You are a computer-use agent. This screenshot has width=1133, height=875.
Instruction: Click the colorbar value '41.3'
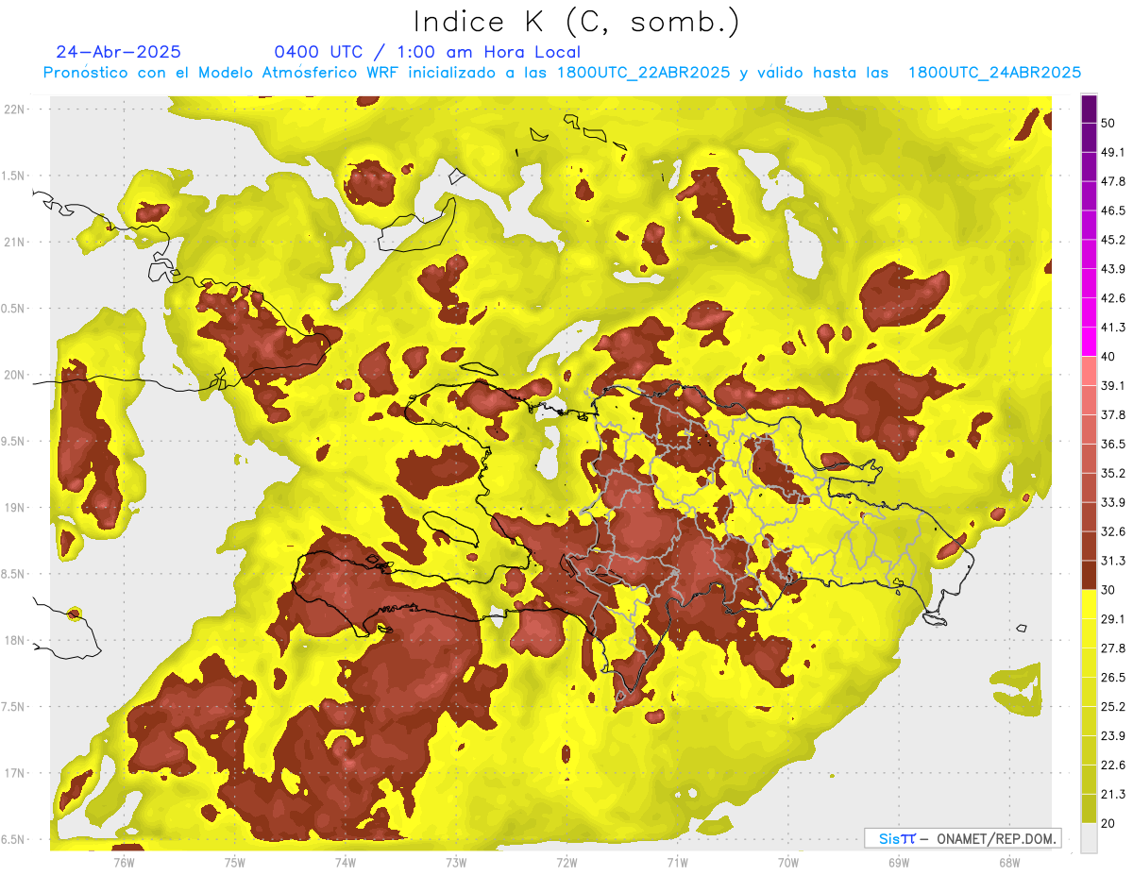coord(1112,328)
